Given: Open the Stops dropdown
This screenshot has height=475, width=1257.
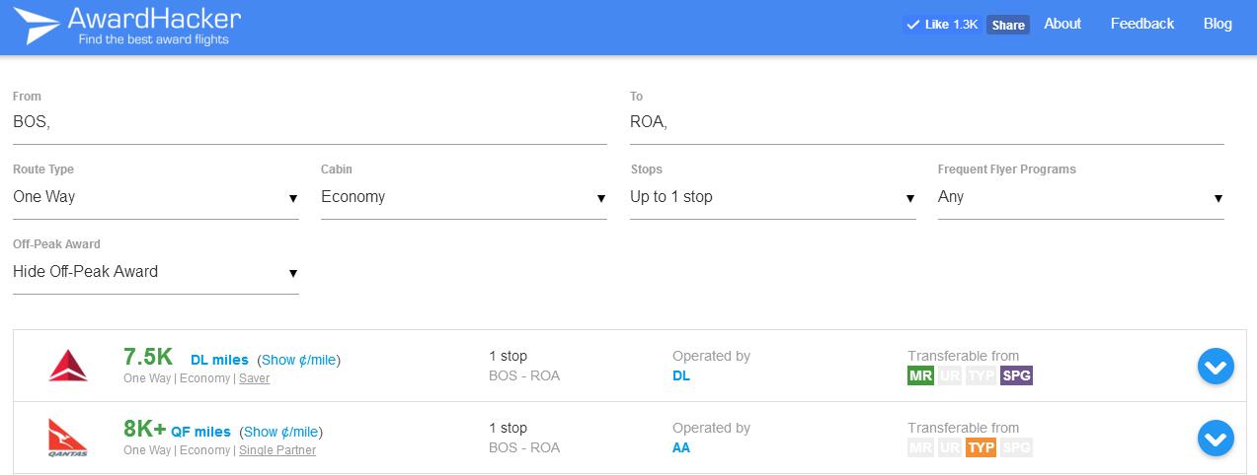Looking at the screenshot, I should pyautogui.click(x=773, y=197).
